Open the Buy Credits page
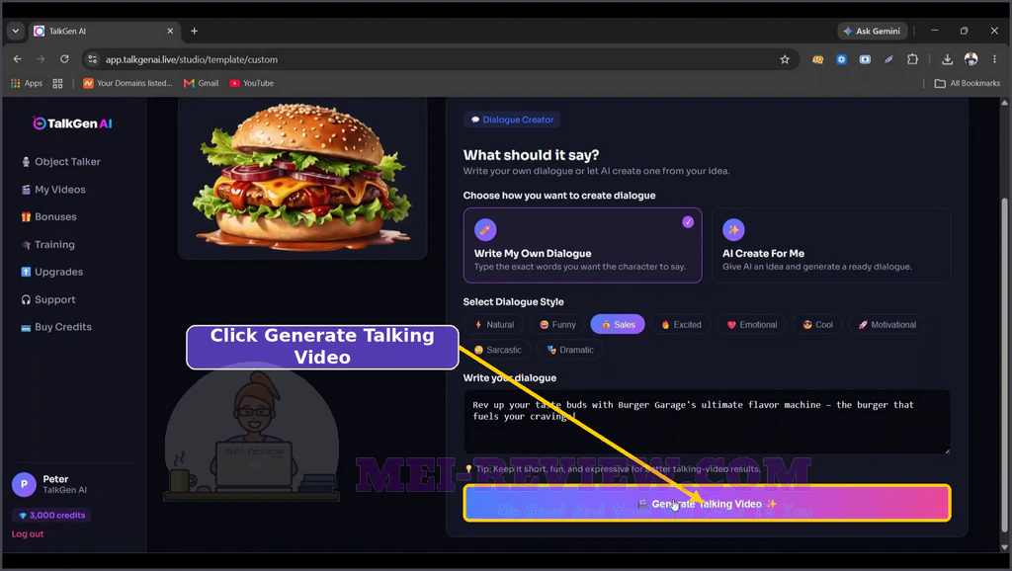 coord(56,327)
